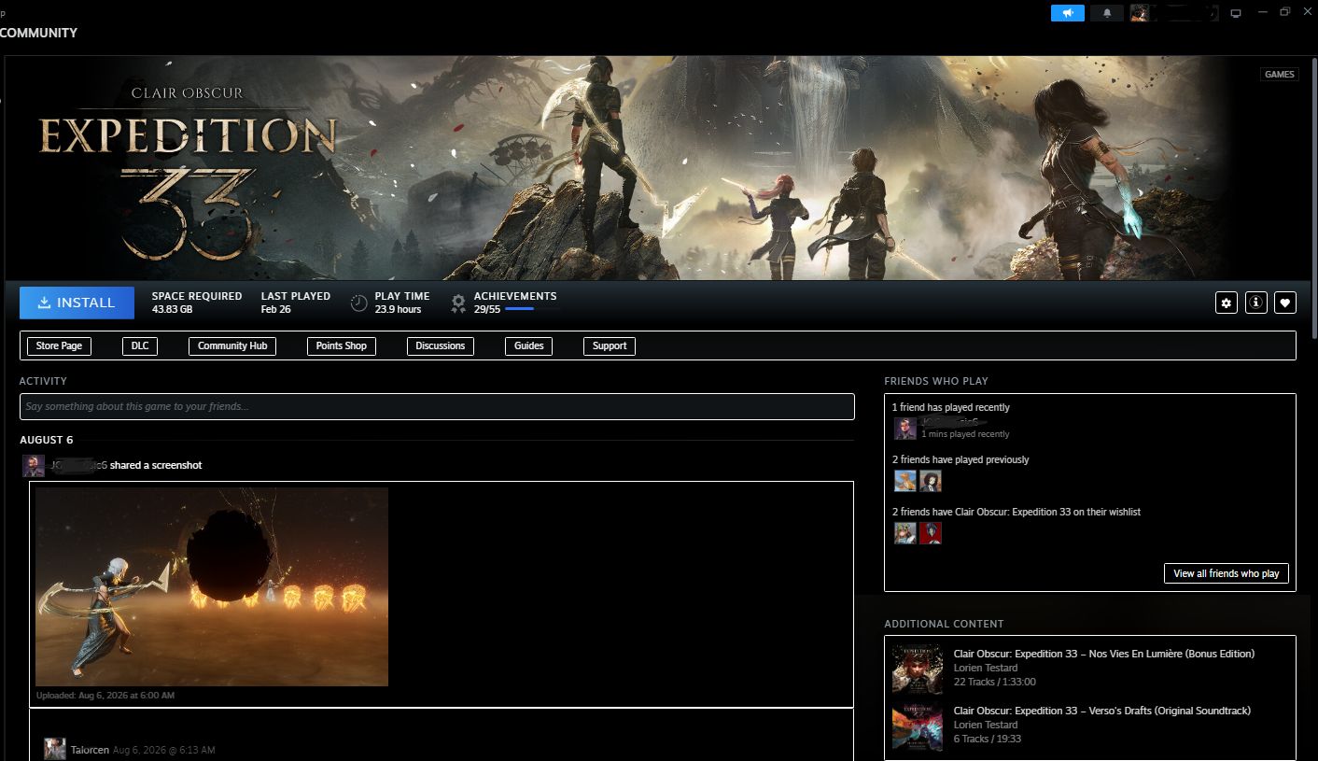Open game Guides
This screenshot has height=761, width=1318.
coord(529,345)
